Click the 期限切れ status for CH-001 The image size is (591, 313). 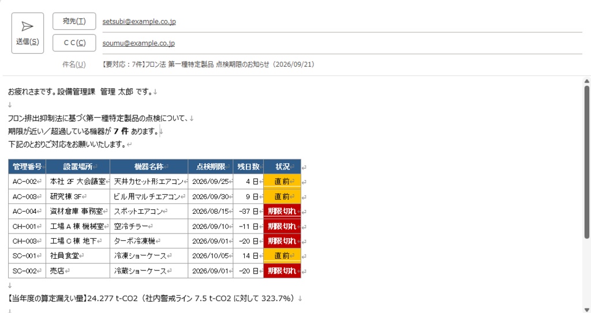(282, 227)
